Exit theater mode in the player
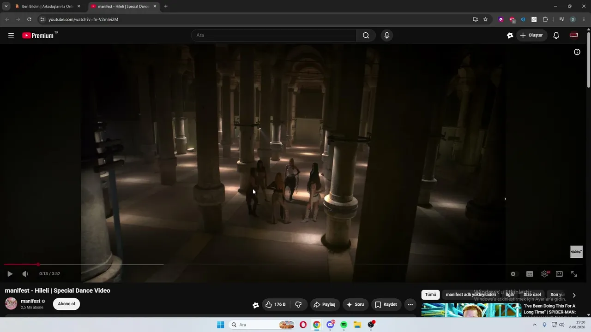Image resolution: width=591 pixels, height=332 pixels. (x=559, y=274)
